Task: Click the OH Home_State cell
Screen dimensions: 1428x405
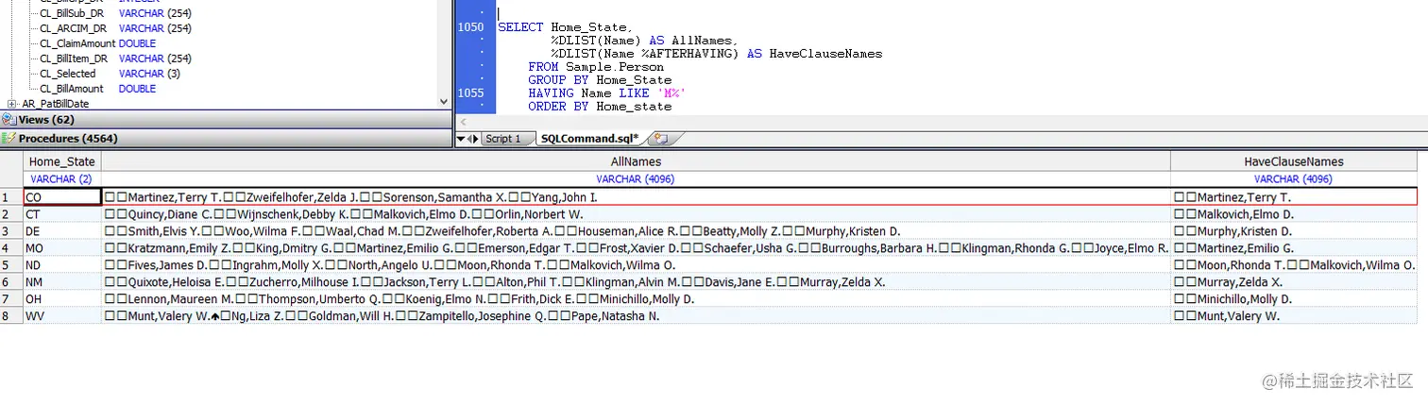Action: coord(61,299)
